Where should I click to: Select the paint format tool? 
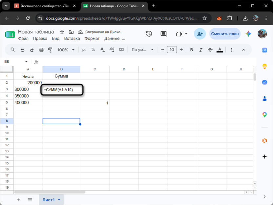50,50
